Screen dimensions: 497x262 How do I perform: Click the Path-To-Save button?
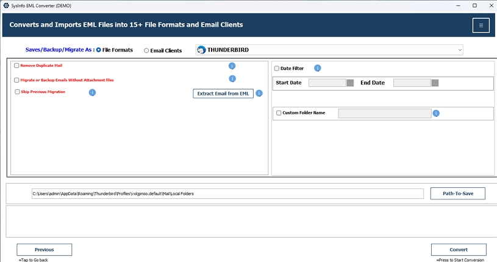coord(458,193)
